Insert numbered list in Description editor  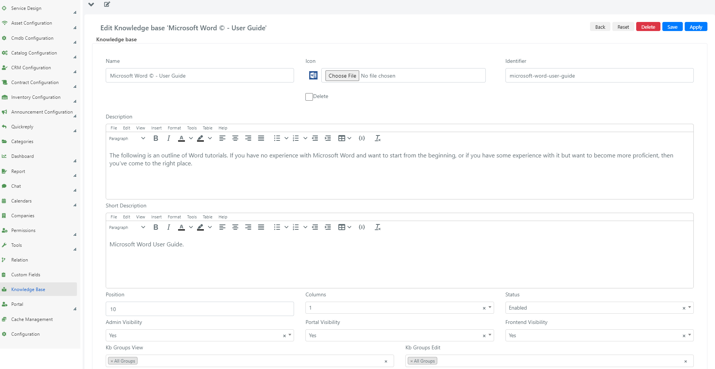pos(296,139)
